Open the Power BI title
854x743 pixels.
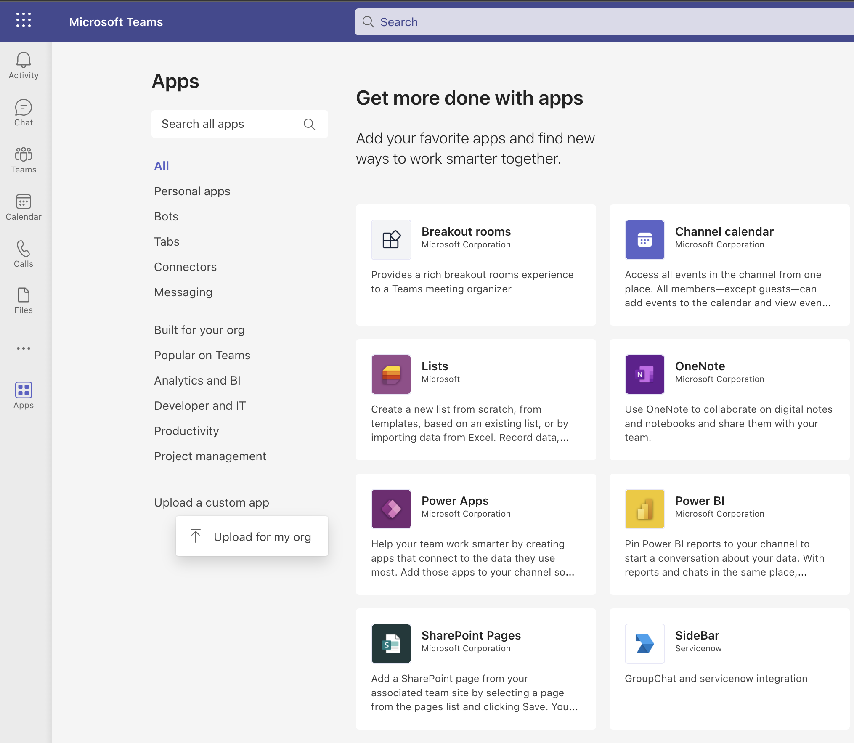point(700,501)
